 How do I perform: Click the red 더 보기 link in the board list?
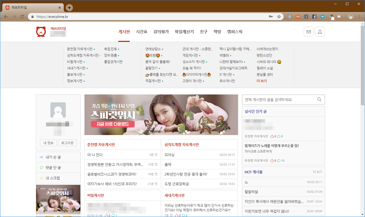point(262,81)
